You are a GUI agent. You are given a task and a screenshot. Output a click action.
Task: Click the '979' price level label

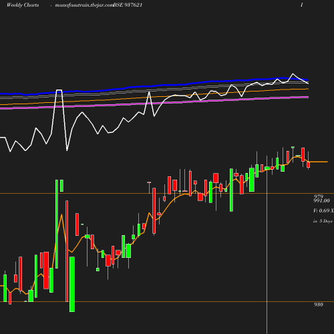click(x=319, y=196)
